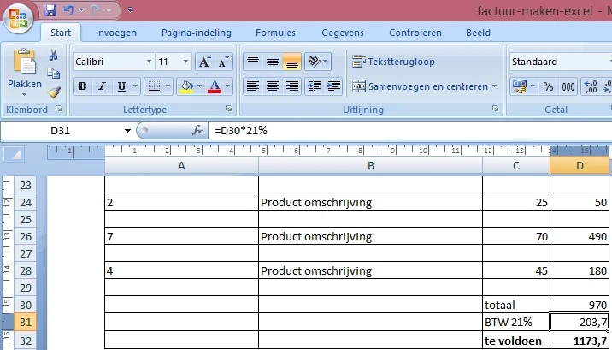Viewport: 612px width, 350px height.
Task: Activate the format painter brush
Action: point(54,92)
